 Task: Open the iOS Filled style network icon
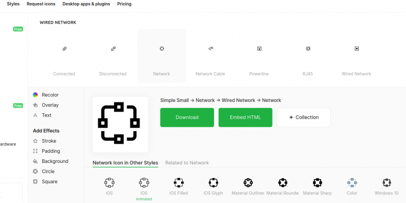[x=179, y=184]
